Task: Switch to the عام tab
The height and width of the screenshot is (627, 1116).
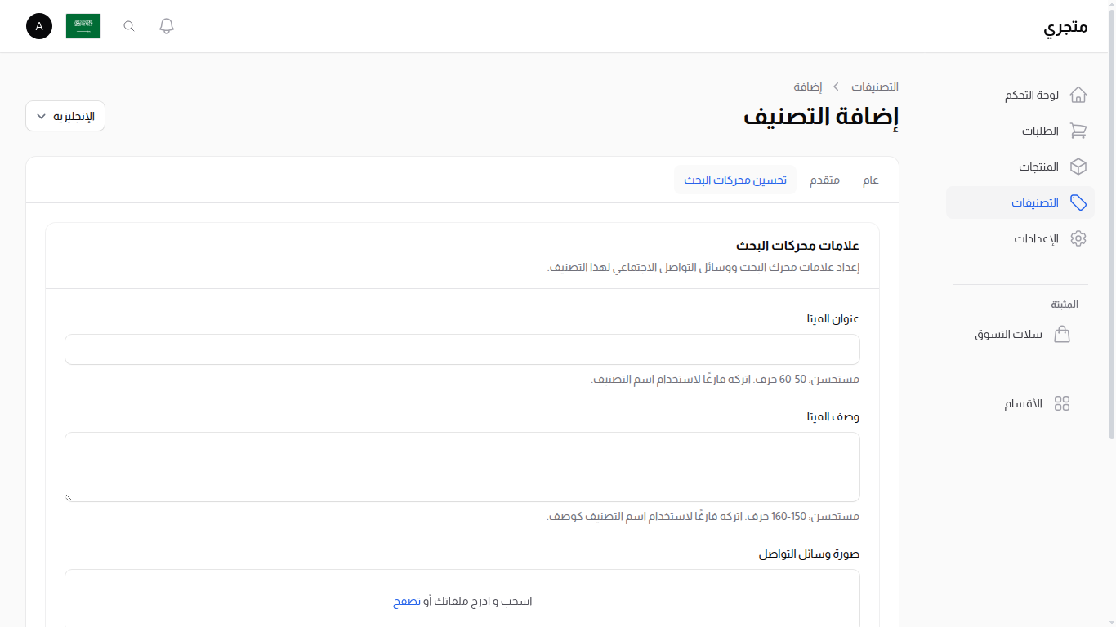Action: tap(870, 180)
